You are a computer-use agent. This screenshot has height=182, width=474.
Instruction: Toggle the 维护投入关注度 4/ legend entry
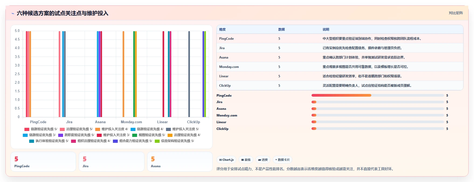pos(112,129)
